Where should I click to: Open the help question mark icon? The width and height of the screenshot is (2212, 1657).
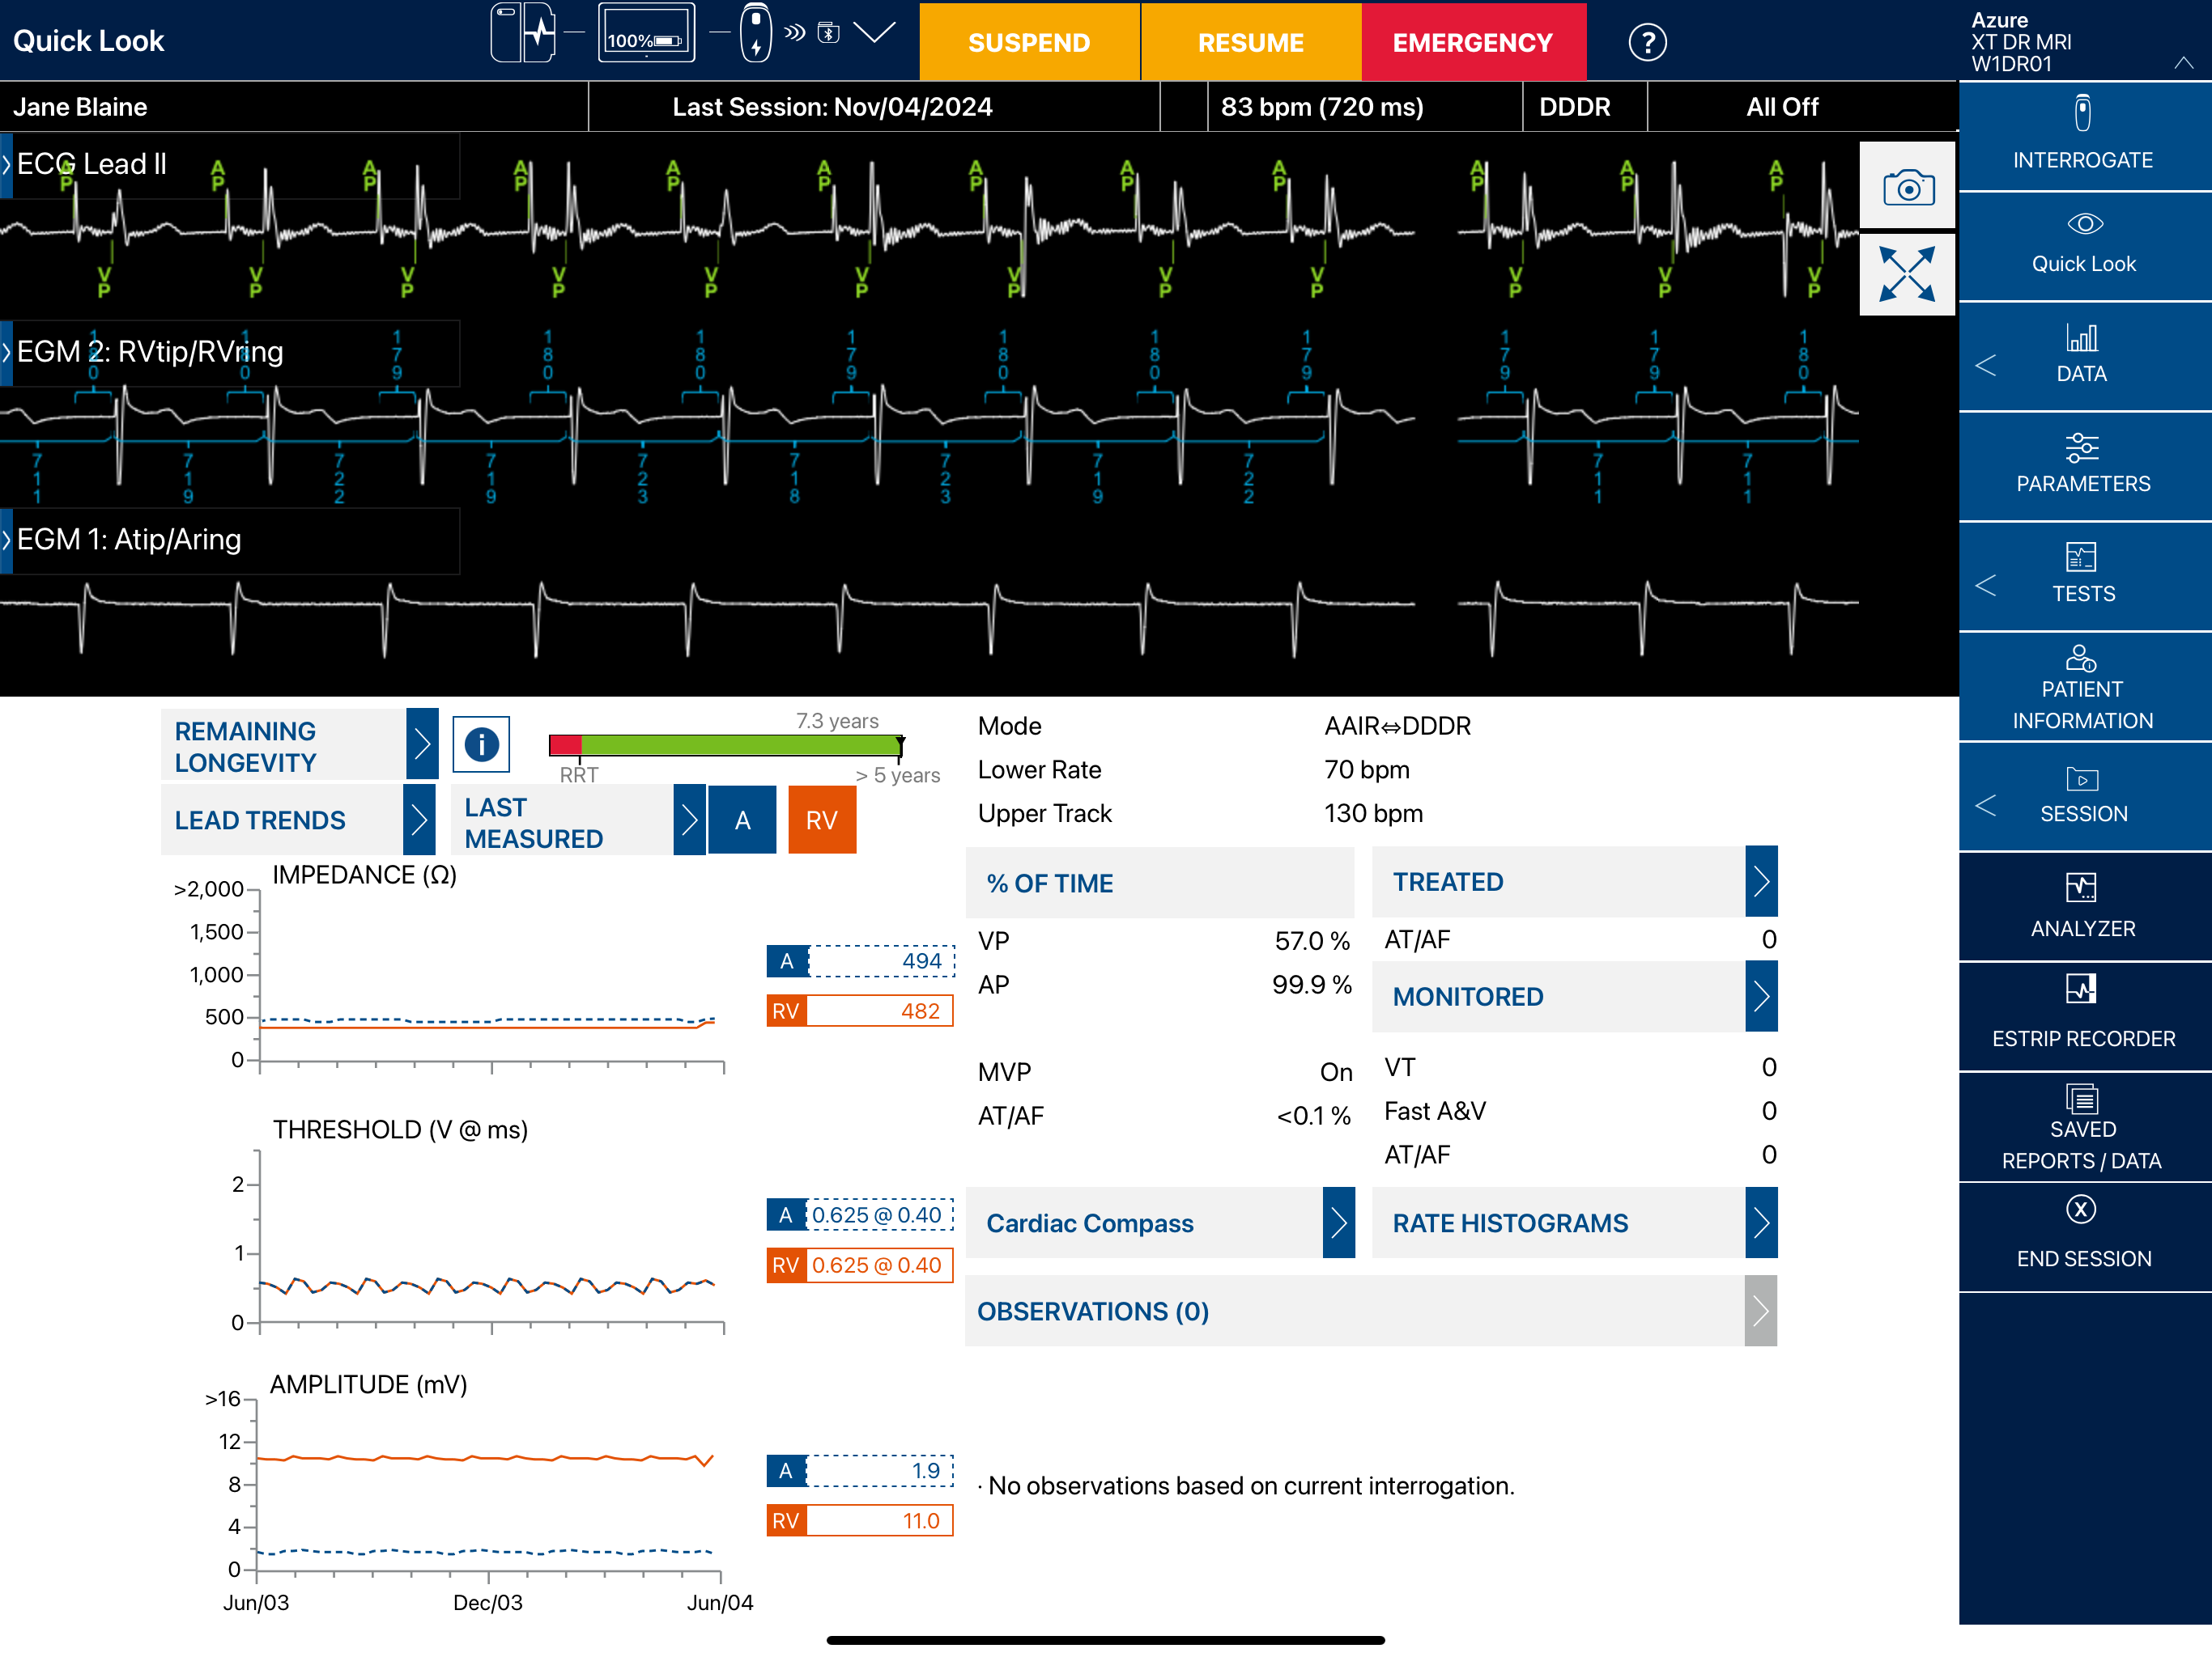(x=1646, y=42)
